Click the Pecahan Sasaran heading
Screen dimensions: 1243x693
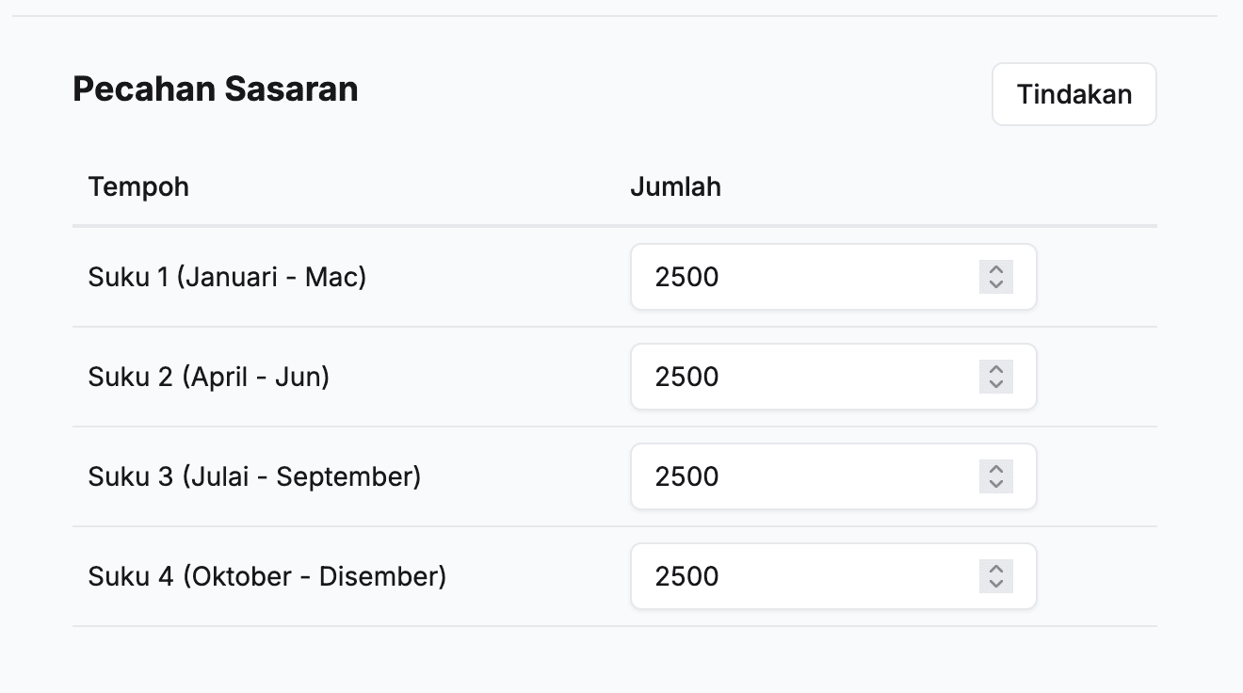(x=216, y=89)
